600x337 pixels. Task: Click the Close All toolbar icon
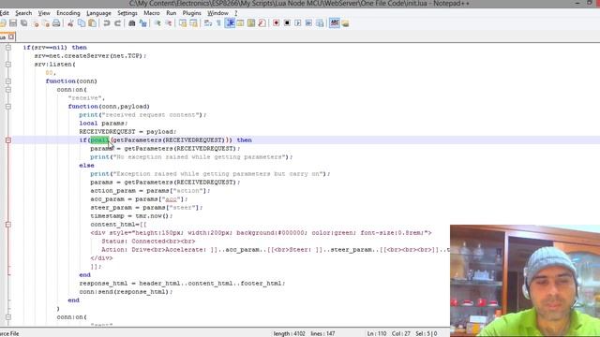pos(46,23)
